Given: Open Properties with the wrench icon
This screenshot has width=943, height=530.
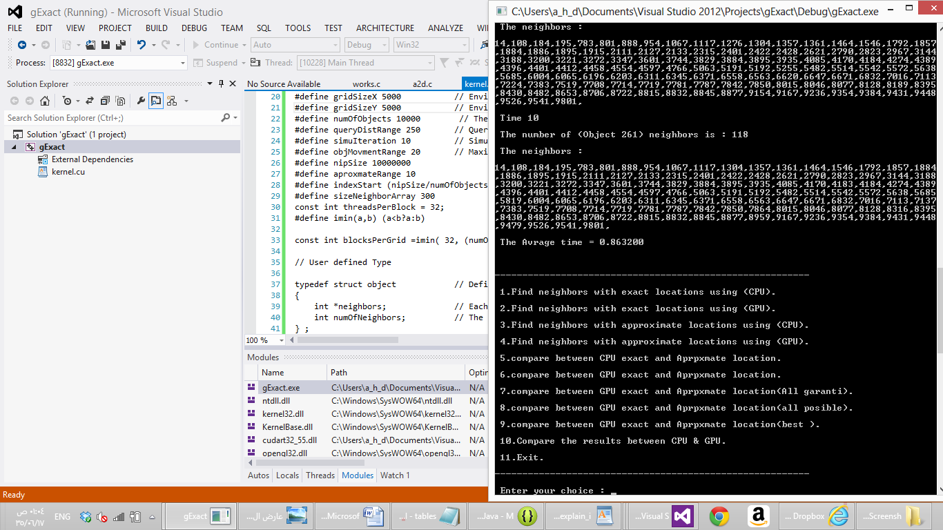Looking at the screenshot, I should pos(141,101).
